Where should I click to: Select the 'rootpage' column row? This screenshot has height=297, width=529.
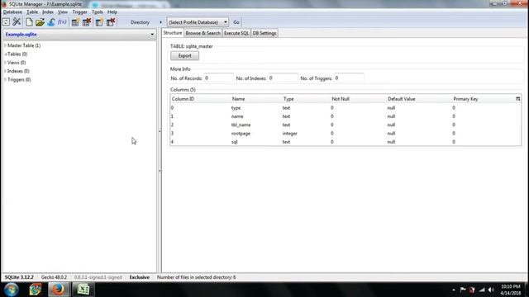click(346, 134)
